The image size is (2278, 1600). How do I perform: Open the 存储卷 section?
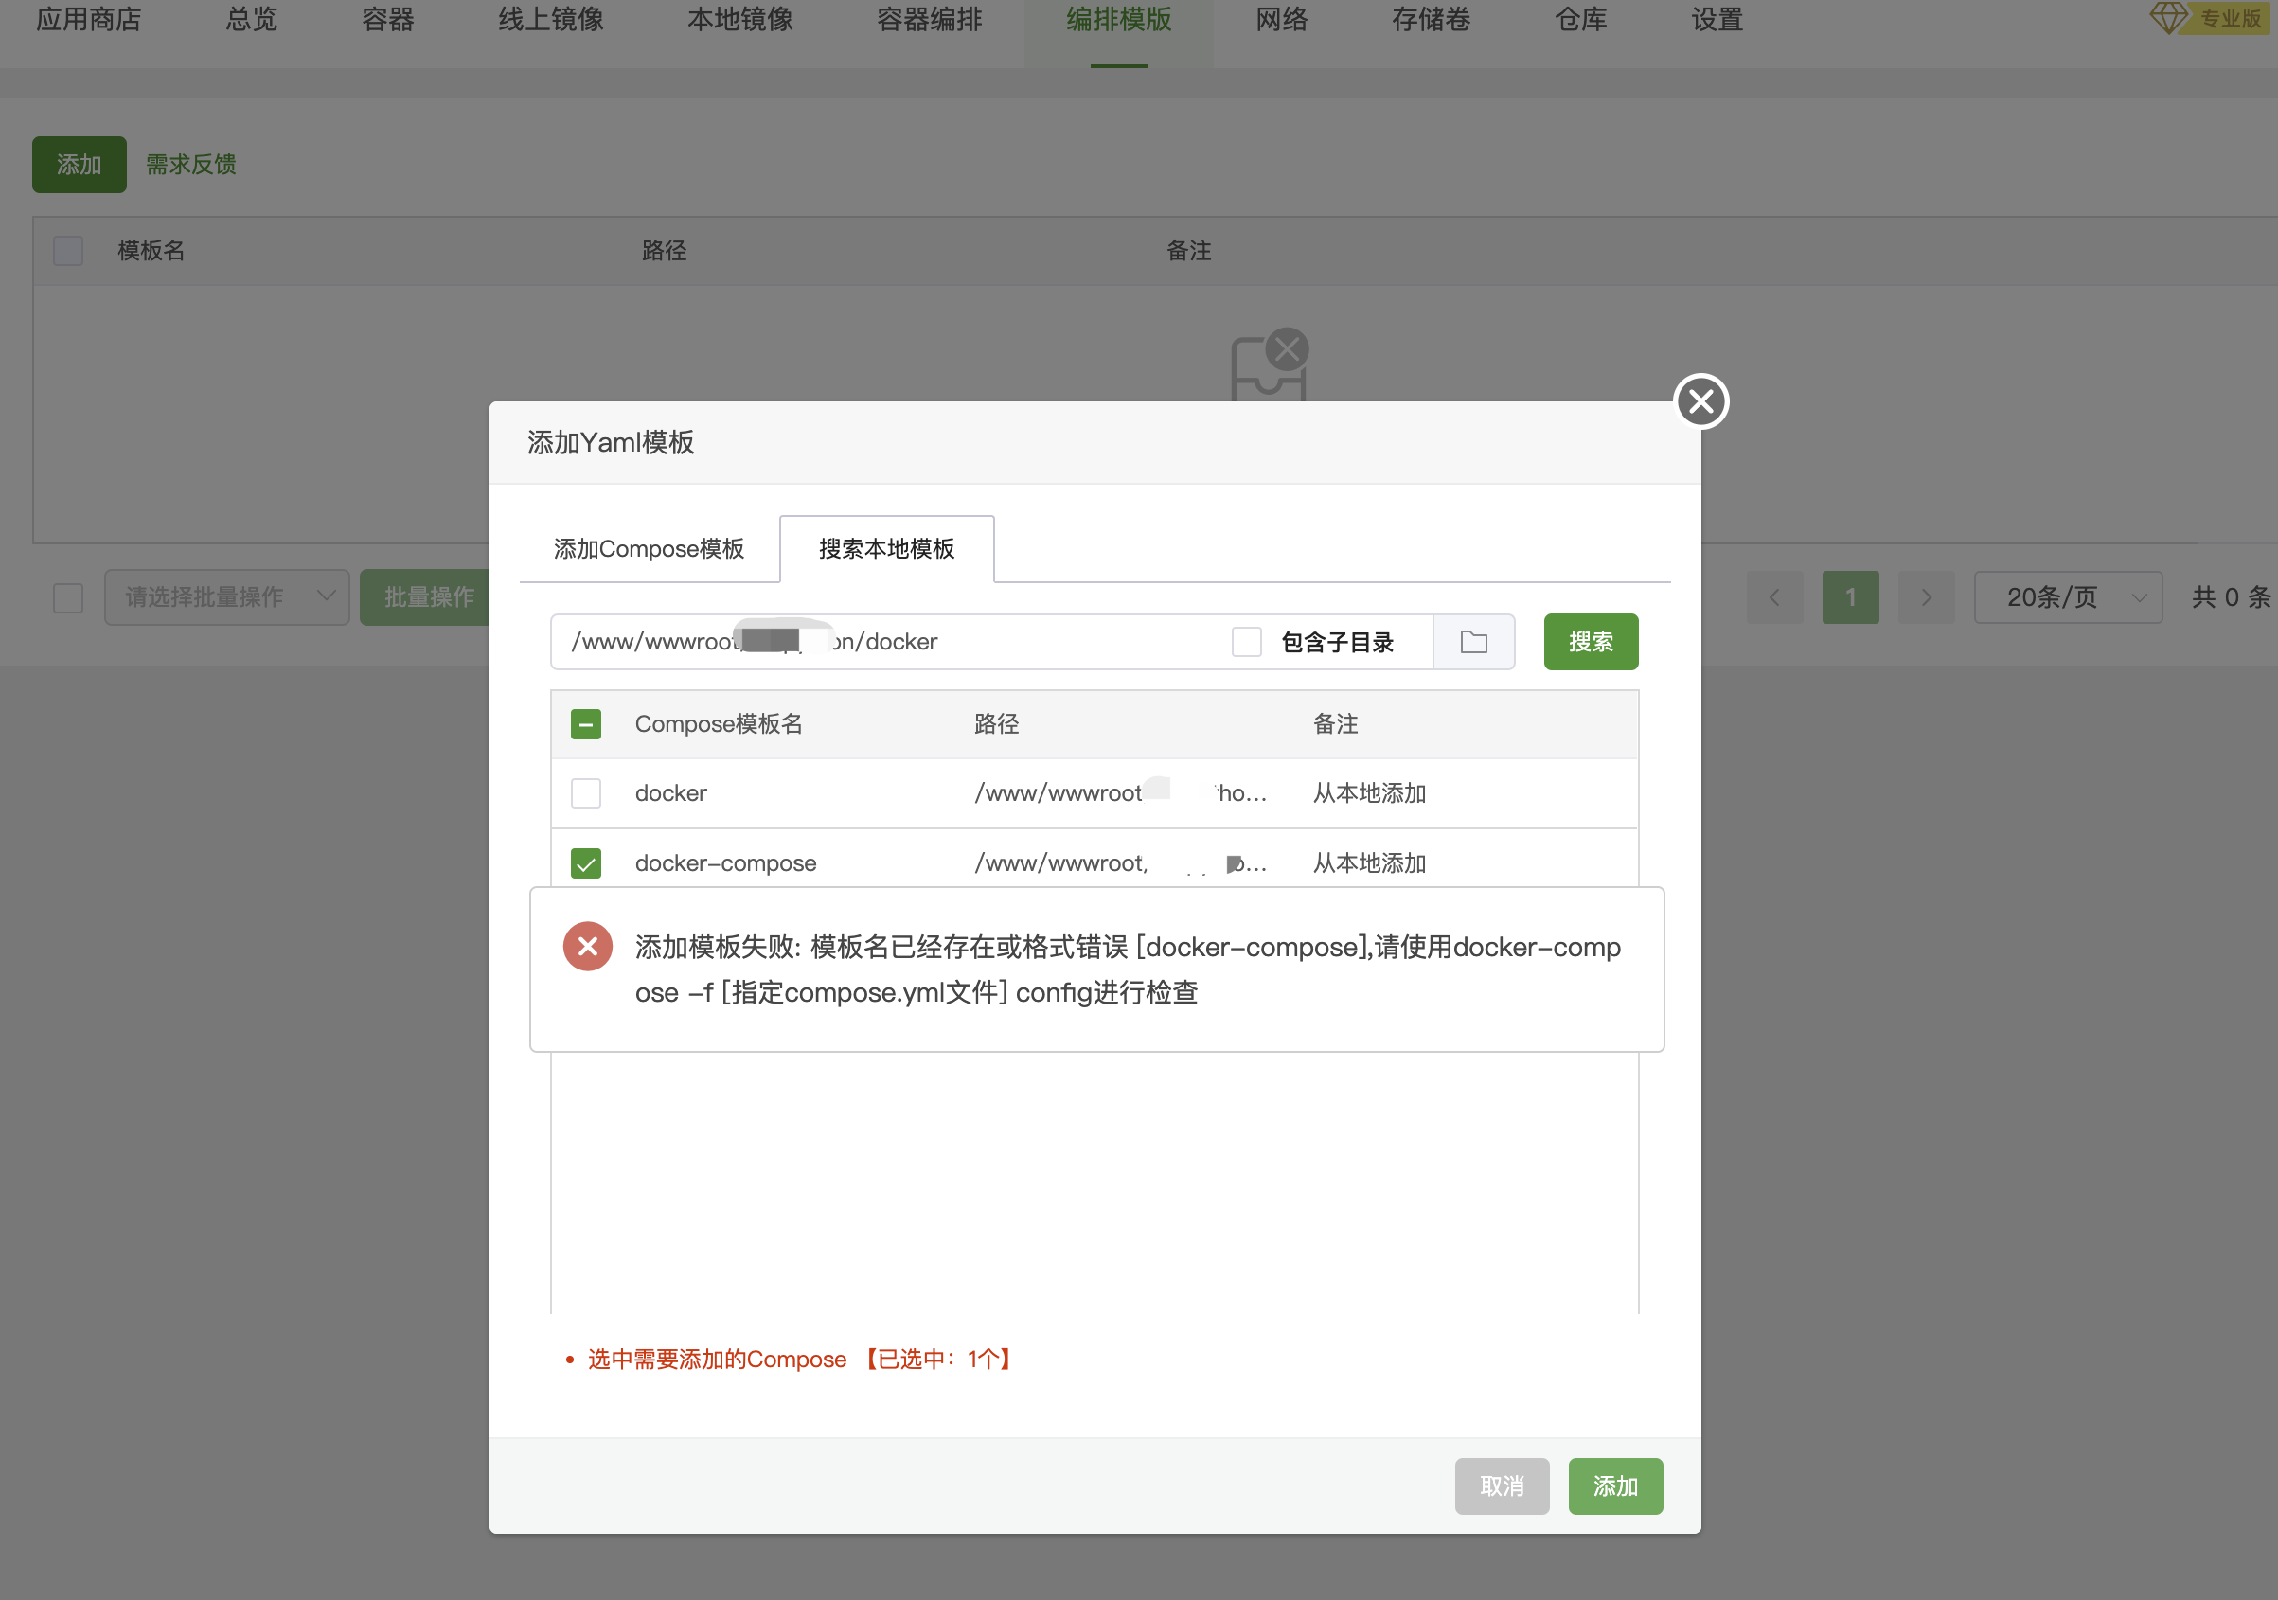[1431, 20]
